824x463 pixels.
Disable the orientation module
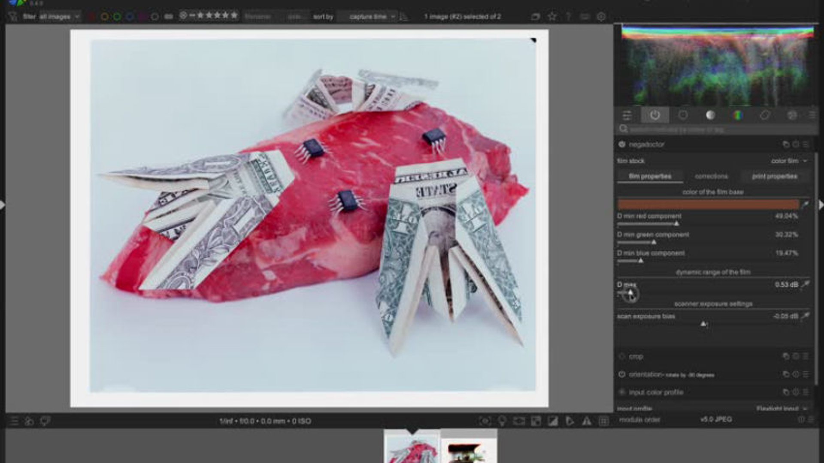tap(622, 374)
